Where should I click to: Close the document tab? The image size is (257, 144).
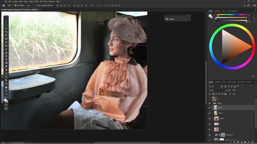40,10
